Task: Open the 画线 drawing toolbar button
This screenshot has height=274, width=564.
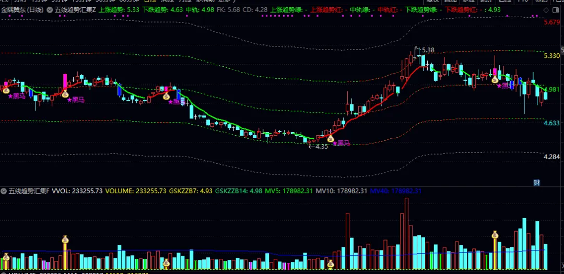Action: [504, 1]
